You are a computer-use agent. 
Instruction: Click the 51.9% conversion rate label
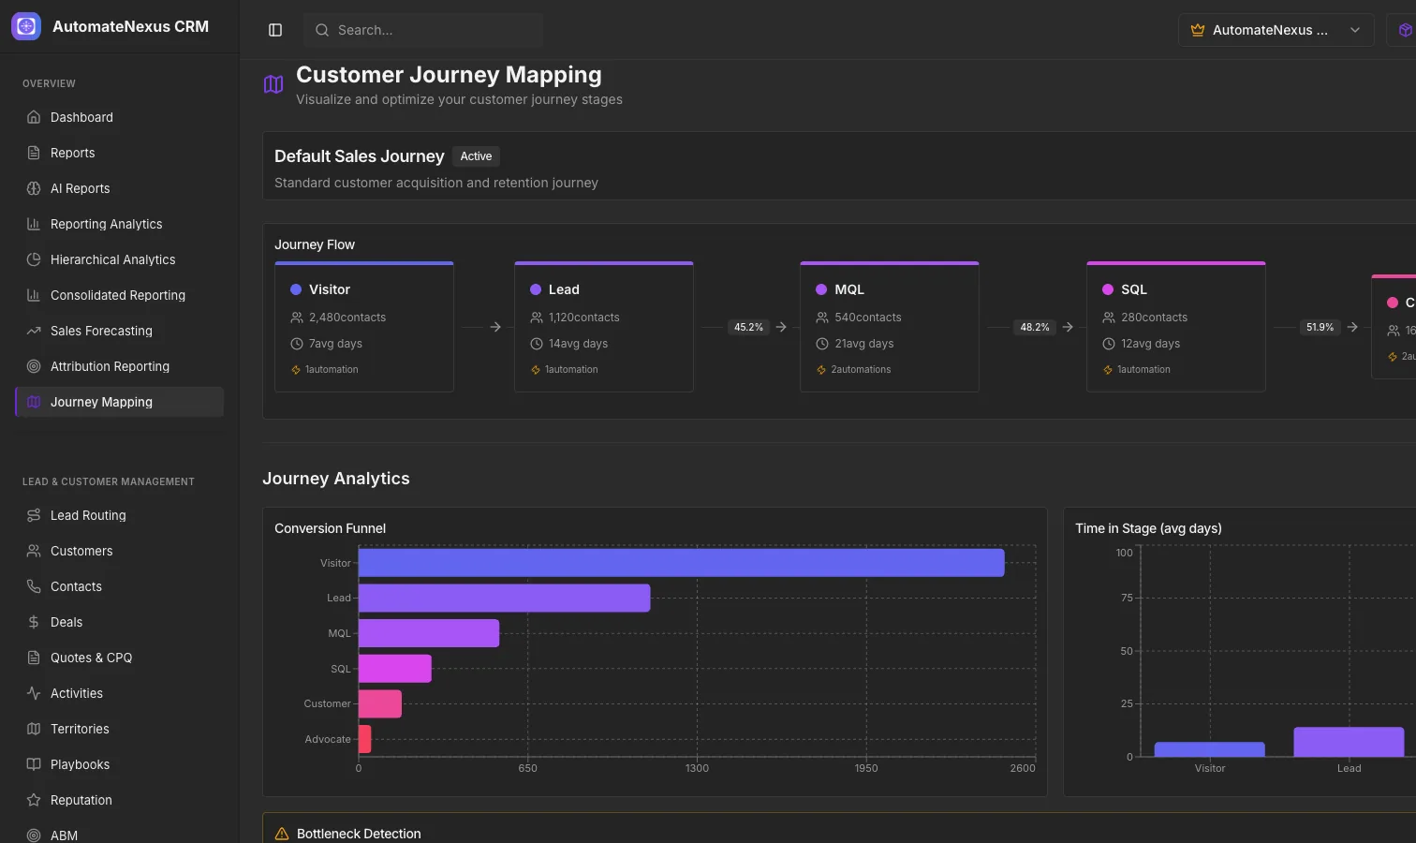[1320, 327]
